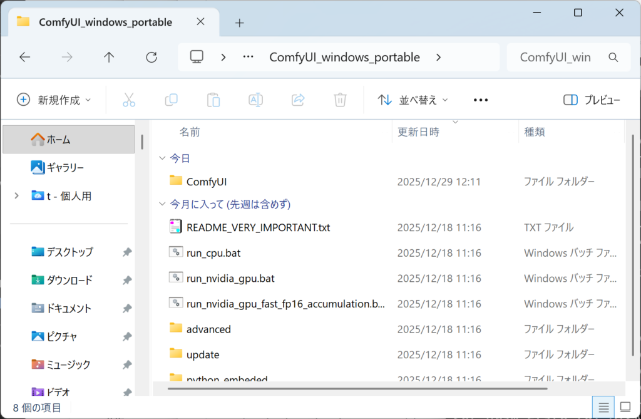Click the Share icon in toolbar

[298, 100]
